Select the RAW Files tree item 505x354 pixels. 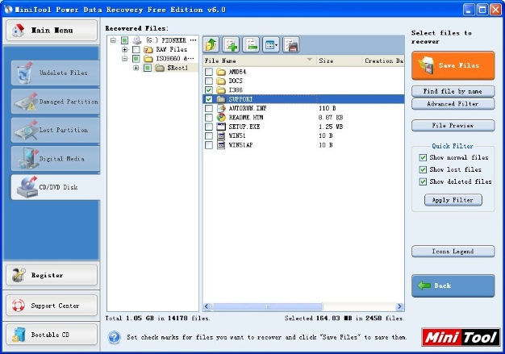coord(171,49)
